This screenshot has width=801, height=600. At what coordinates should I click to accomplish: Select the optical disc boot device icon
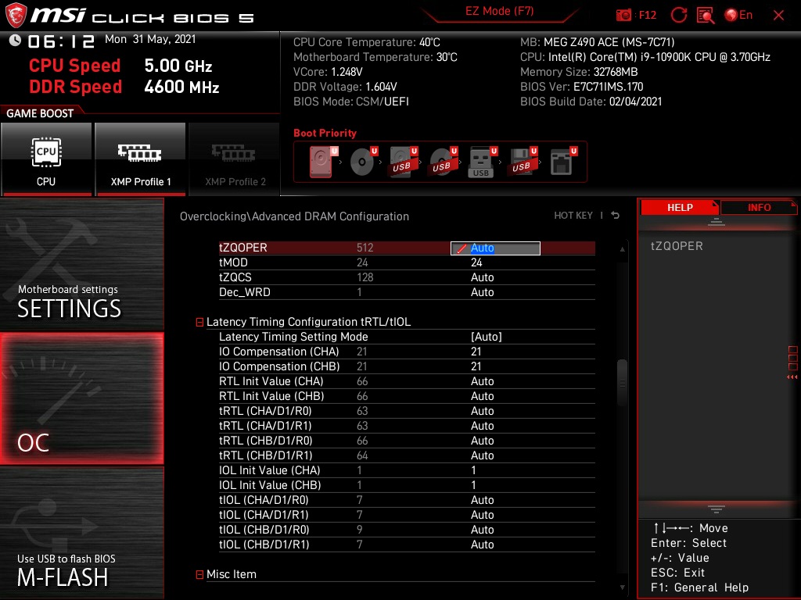click(364, 162)
